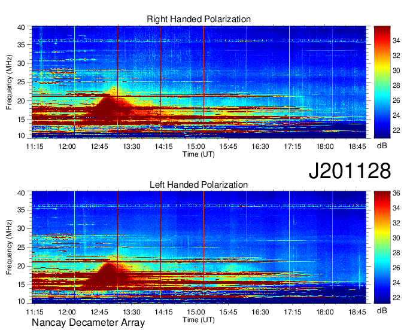
Task: Click 25 frequency tick on left-handed plot
Action: point(21,247)
